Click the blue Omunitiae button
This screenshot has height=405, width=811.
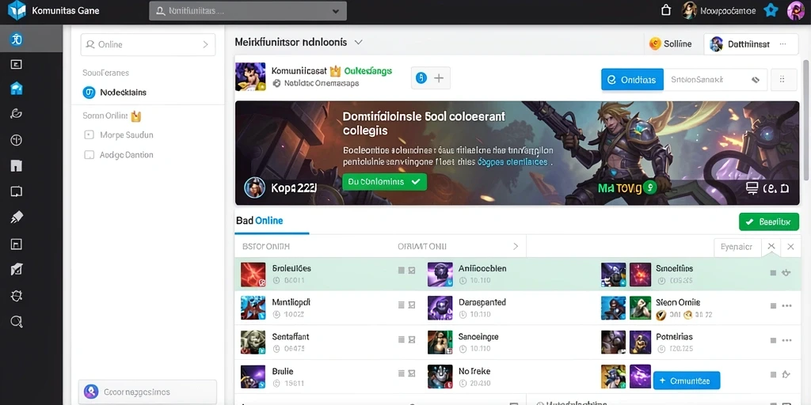click(x=687, y=380)
